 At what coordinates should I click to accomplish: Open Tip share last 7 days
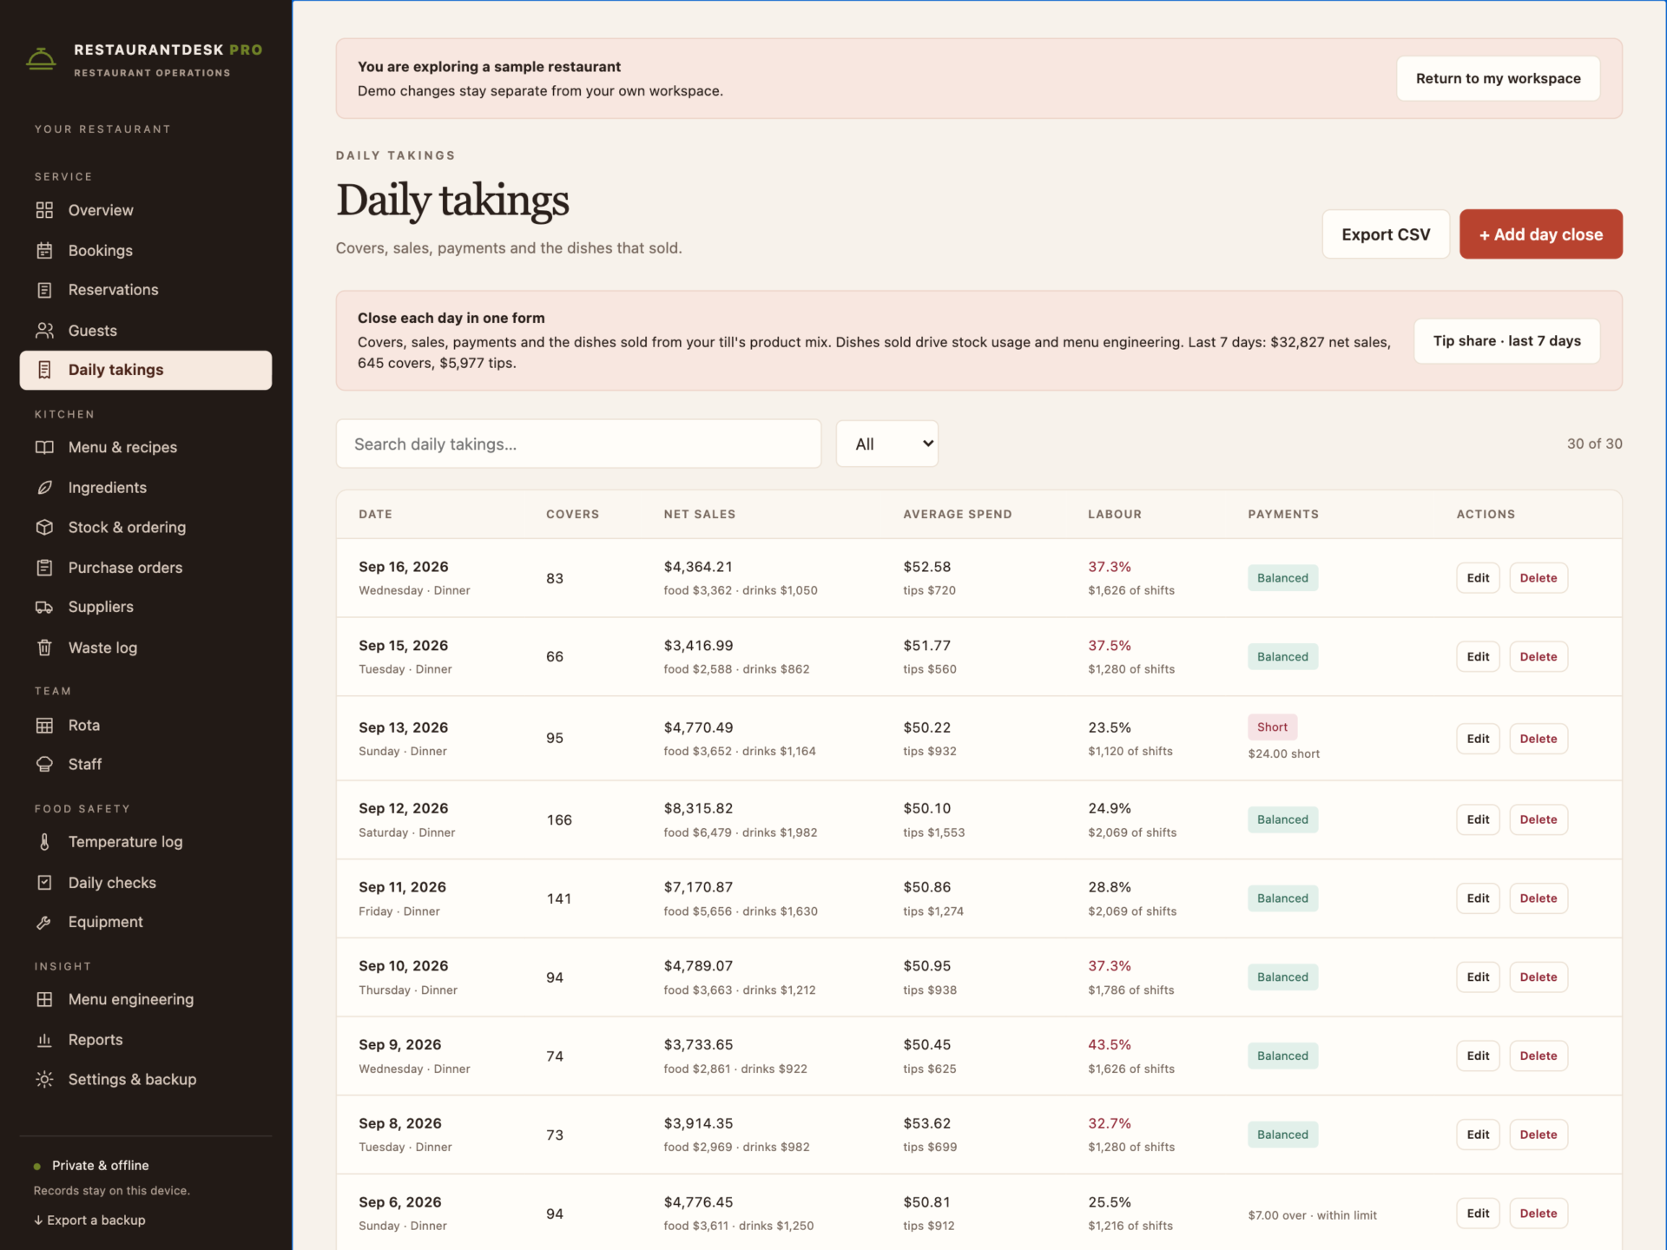pos(1506,340)
